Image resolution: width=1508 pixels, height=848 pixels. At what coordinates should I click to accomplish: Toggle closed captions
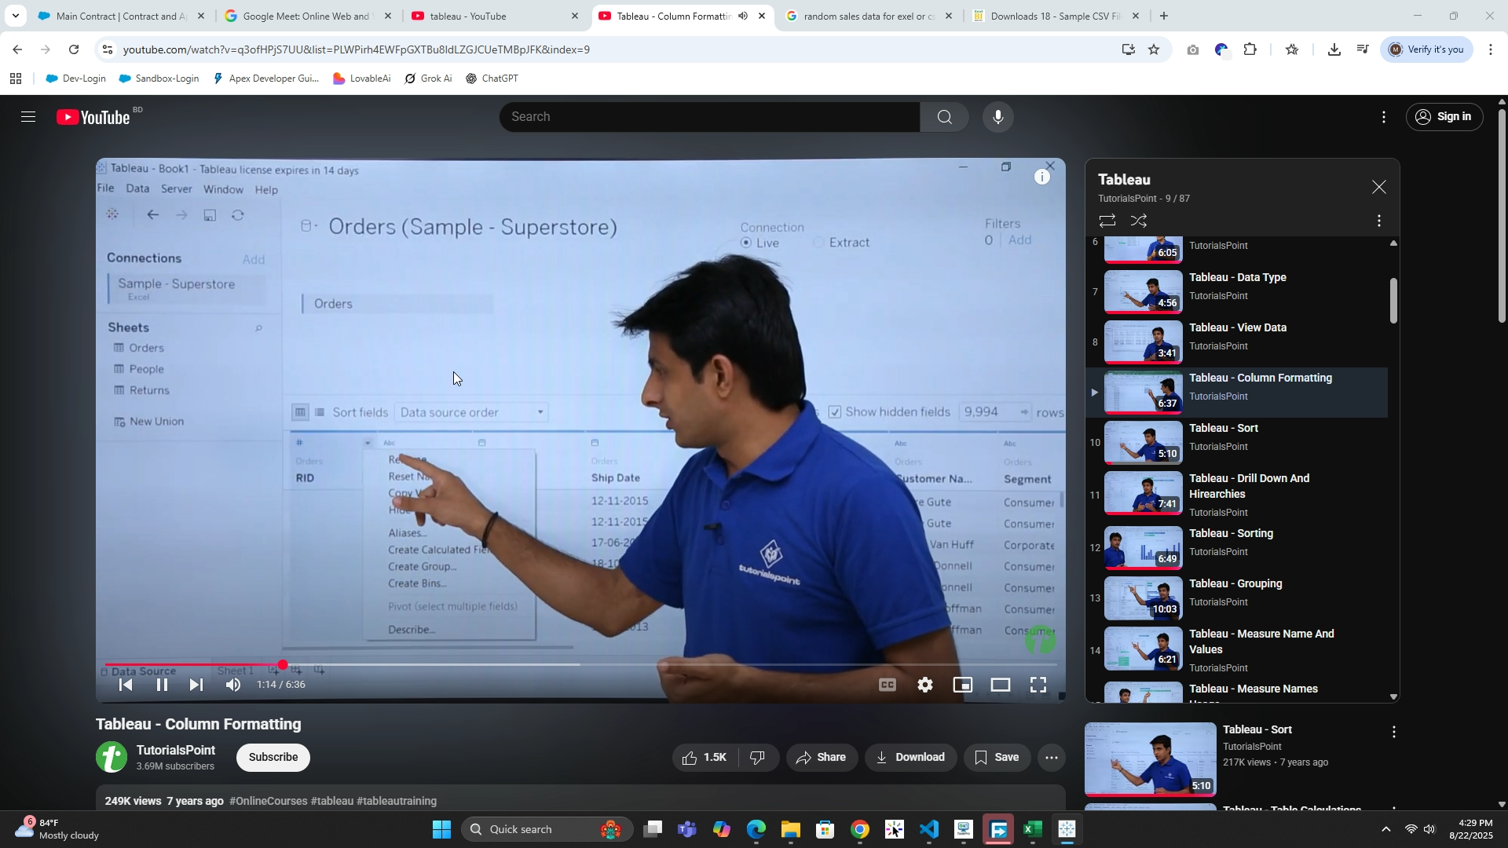coord(888,685)
